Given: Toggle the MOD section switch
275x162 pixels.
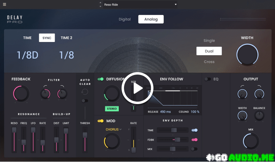Looking at the screenshot, I should pos(100,121).
